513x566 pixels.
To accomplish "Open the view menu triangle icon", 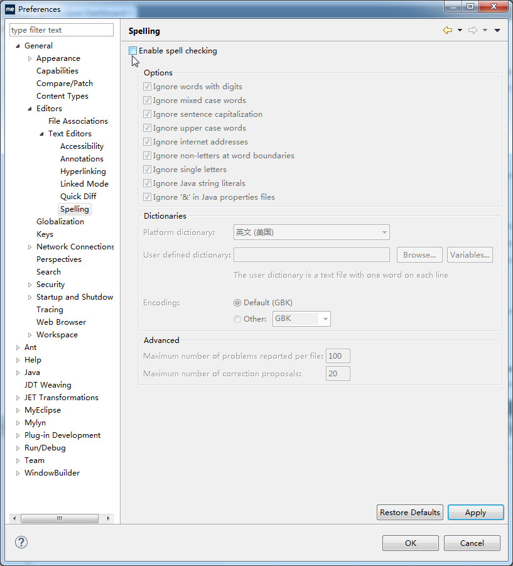I will point(497,30).
